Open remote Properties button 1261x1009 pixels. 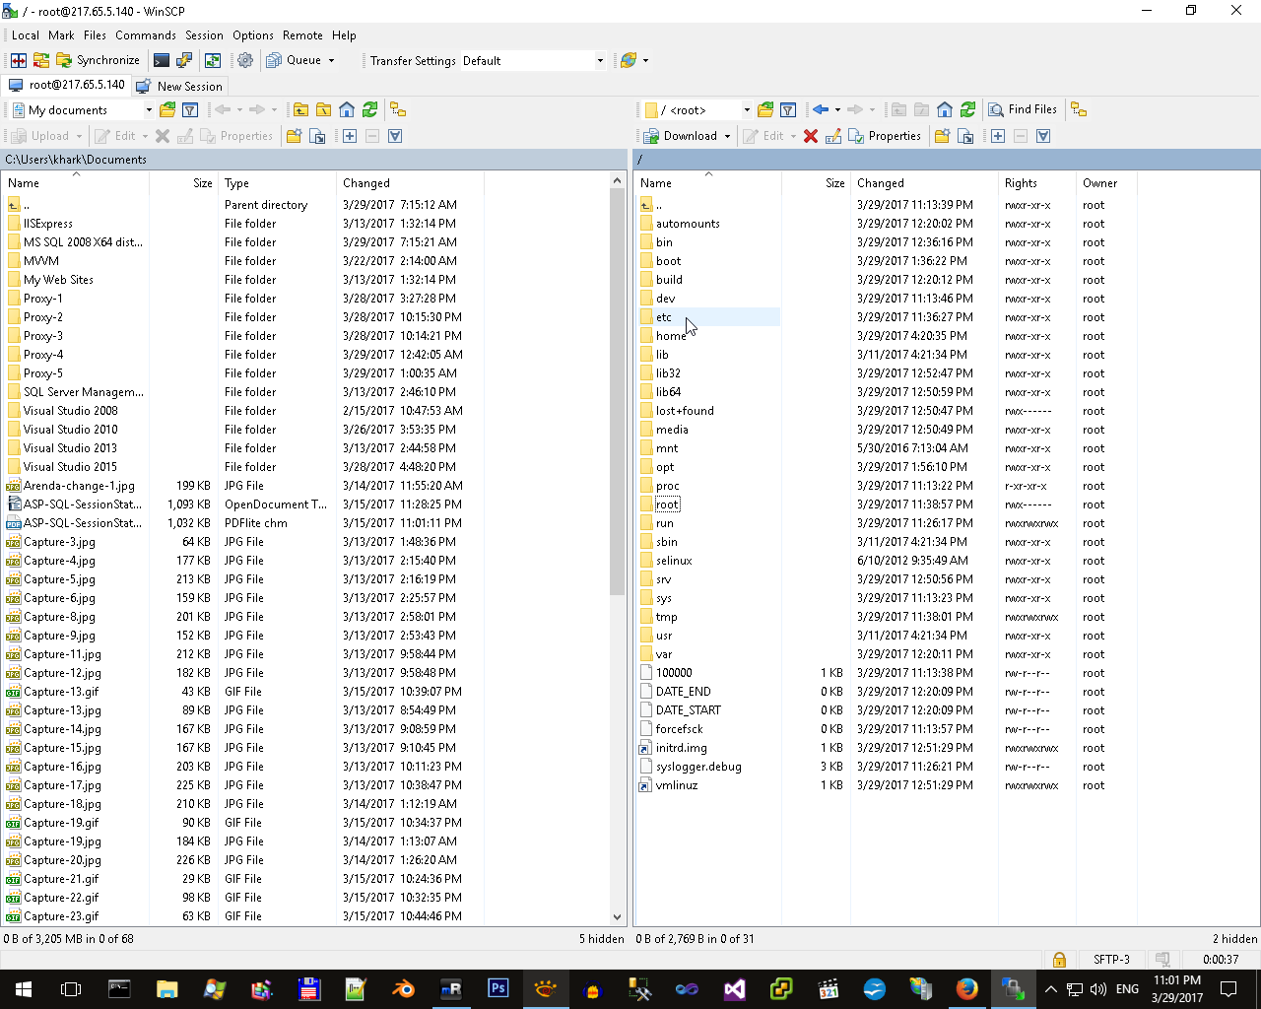click(x=885, y=136)
